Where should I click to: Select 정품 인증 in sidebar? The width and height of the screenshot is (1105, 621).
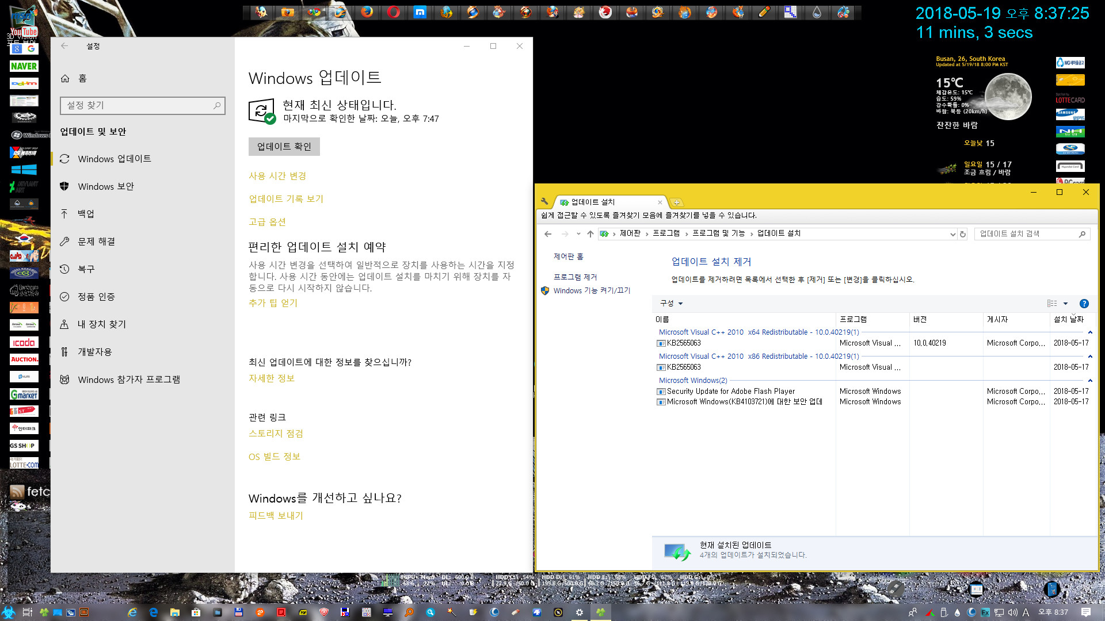143,297
